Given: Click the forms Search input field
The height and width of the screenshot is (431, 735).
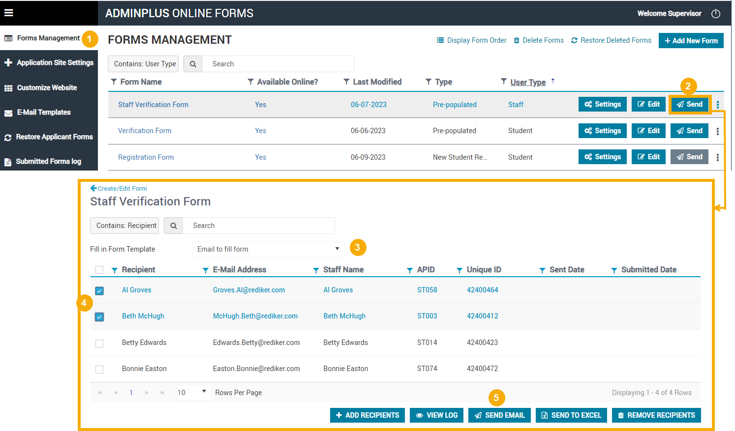Looking at the screenshot, I should 278,64.
